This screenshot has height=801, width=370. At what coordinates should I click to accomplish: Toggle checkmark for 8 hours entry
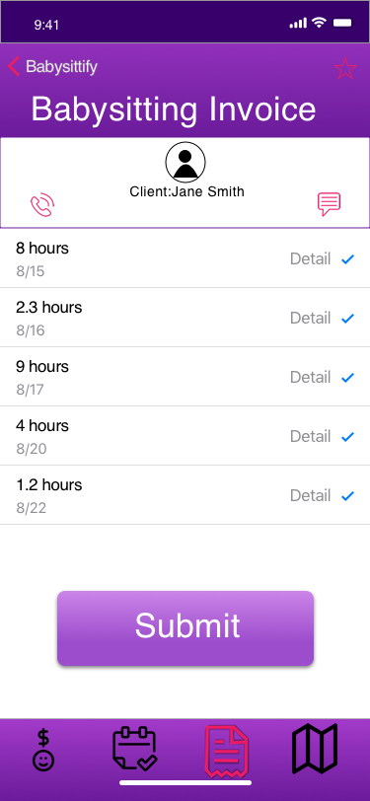pyautogui.click(x=348, y=259)
